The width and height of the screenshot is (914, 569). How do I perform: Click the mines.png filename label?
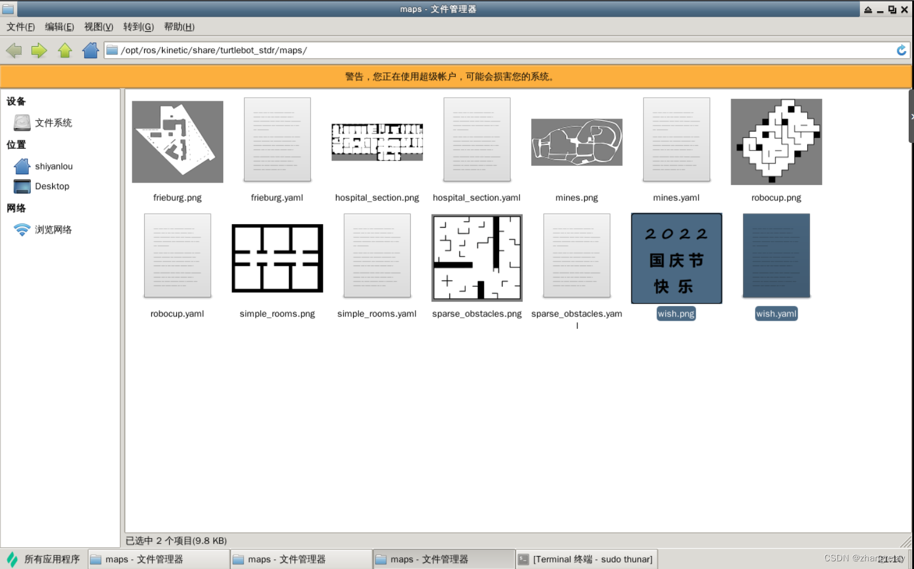click(x=576, y=198)
